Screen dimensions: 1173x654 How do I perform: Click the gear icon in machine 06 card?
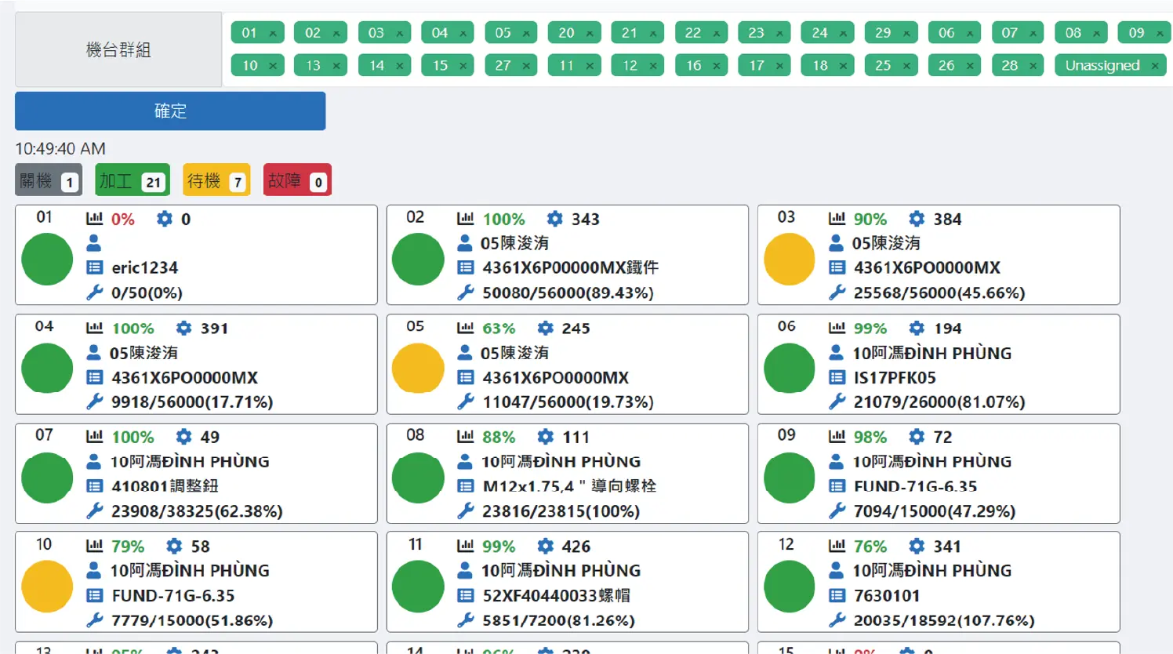point(916,328)
